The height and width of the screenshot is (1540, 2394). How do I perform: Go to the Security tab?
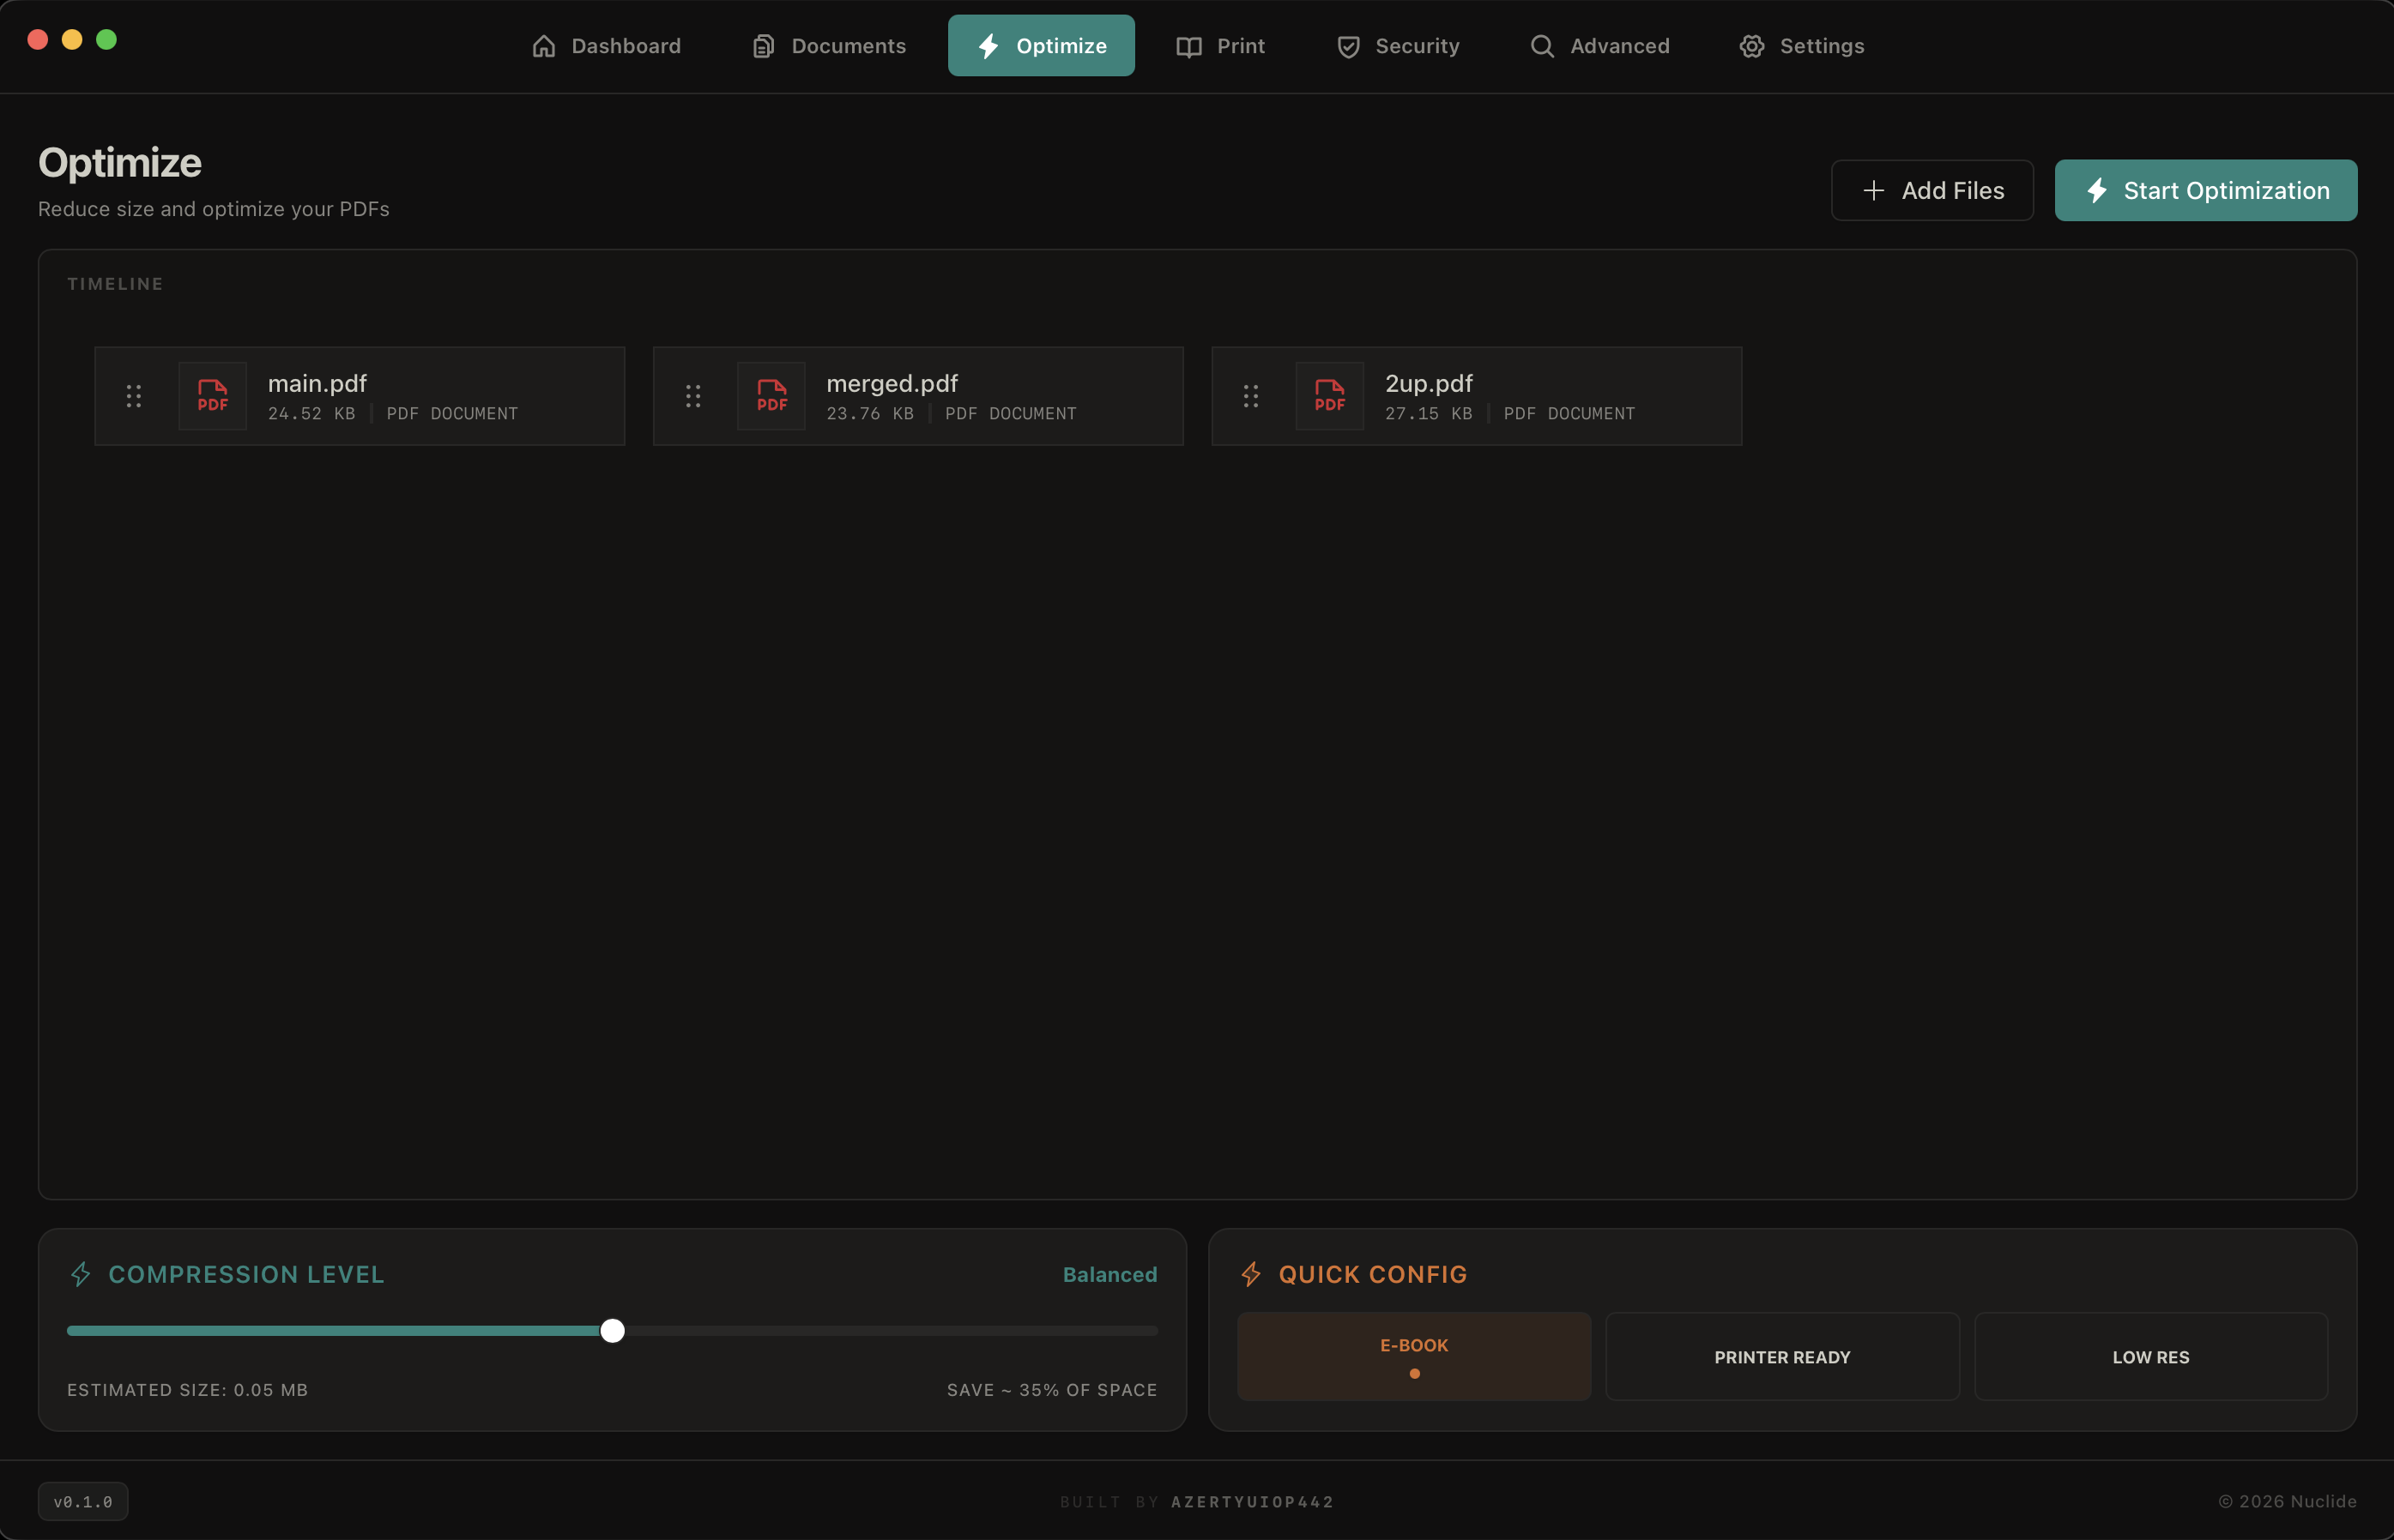point(1398,46)
